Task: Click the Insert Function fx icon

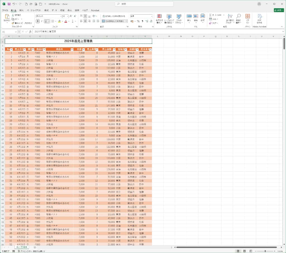Action: 30,32
